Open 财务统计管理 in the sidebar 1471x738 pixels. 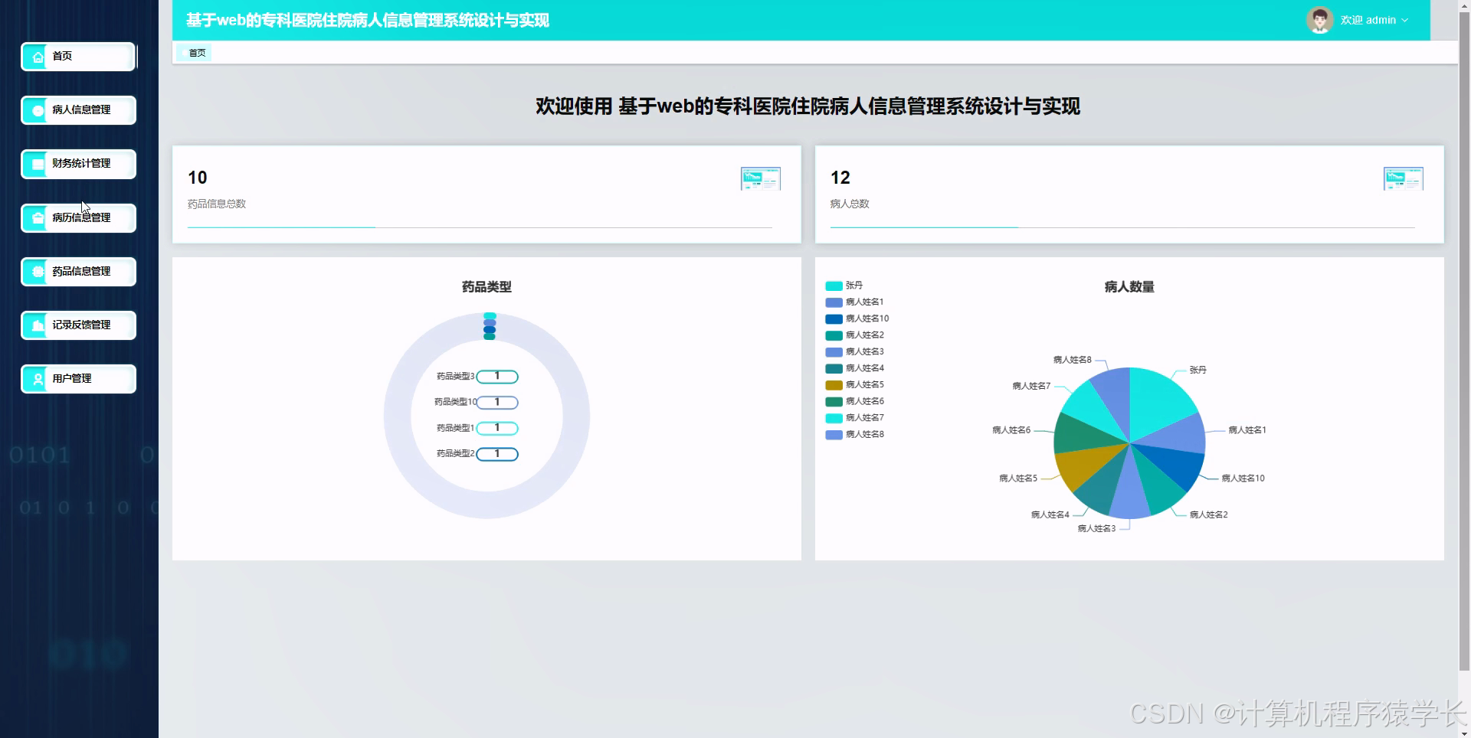click(78, 164)
